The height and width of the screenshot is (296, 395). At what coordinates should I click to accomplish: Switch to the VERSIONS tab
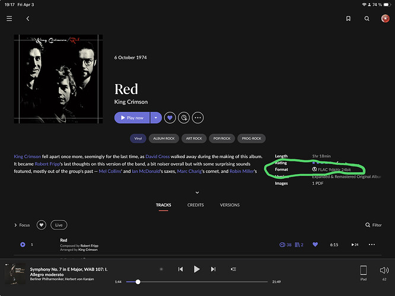(x=230, y=205)
